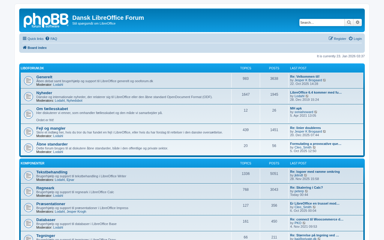Open the Databaser forum
This screenshot has height=240, width=384.
pos(46,220)
